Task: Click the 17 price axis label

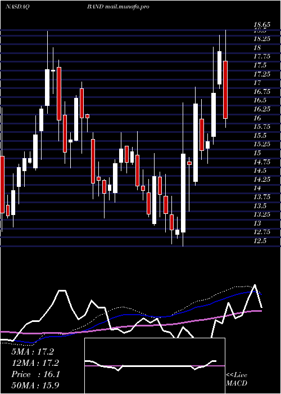Action: (257, 83)
